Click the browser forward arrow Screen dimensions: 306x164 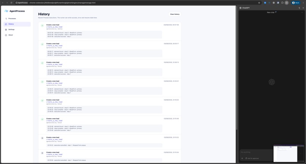pos(7,3)
